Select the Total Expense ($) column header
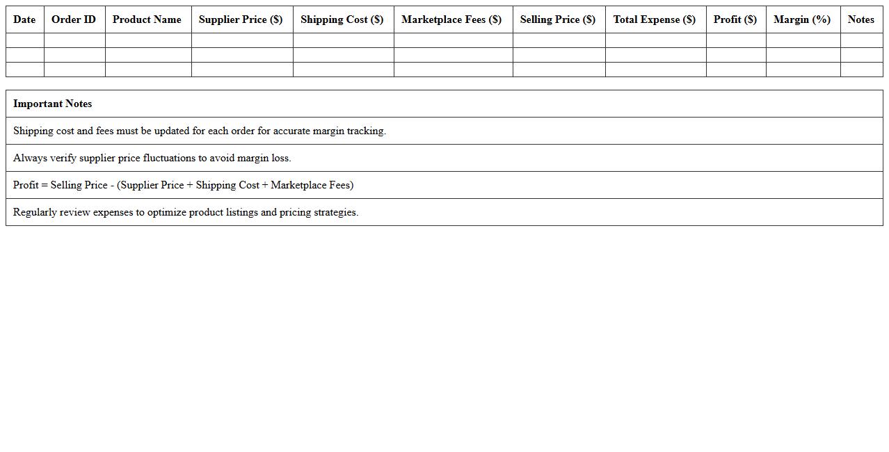This screenshot has height=452, width=889. [654, 19]
